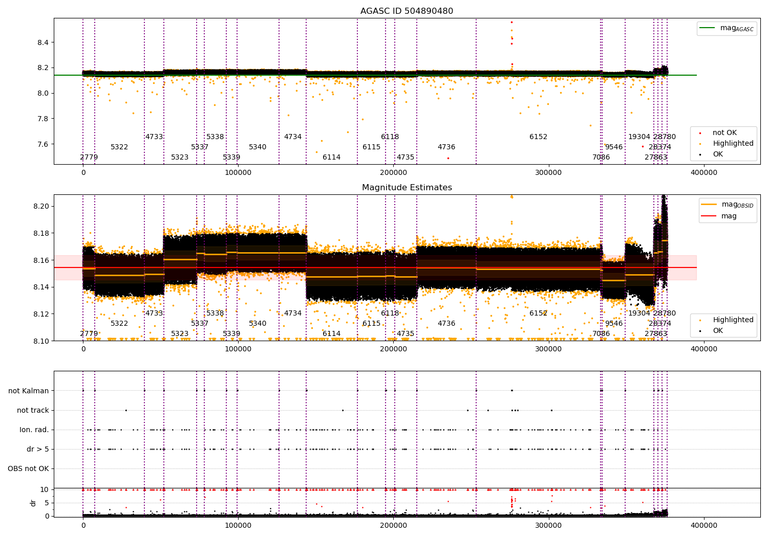Viewport: 768px width, 537px height.
Task: Click the 'not Kalman' axis label
Action: (x=29, y=391)
